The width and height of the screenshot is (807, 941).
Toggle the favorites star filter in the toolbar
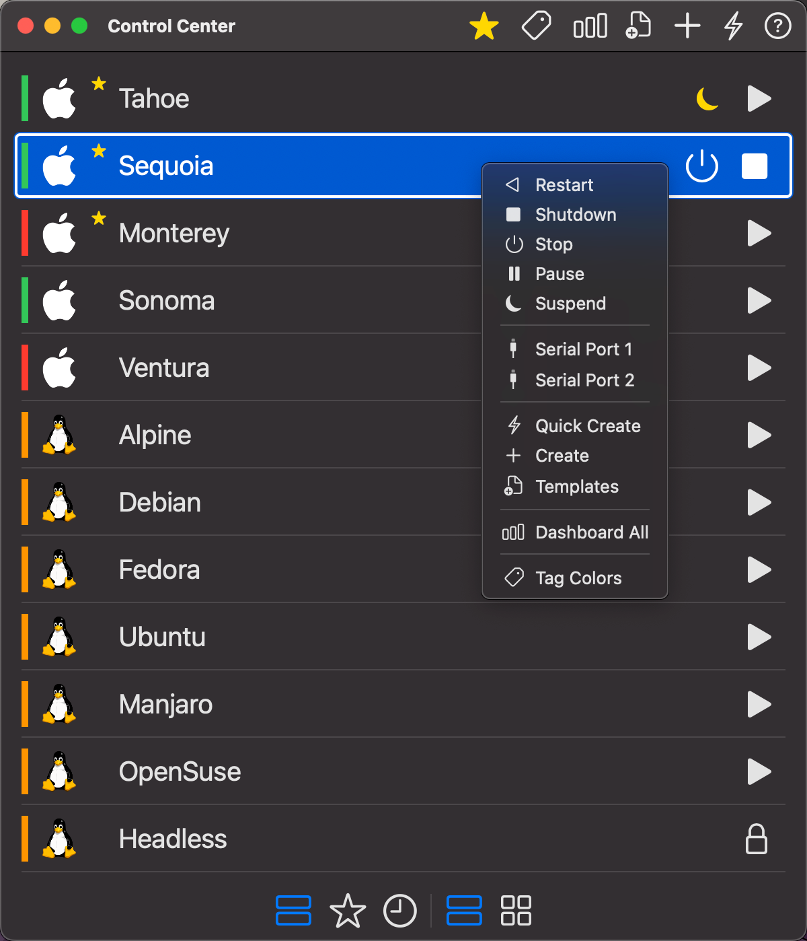tap(484, 26)
